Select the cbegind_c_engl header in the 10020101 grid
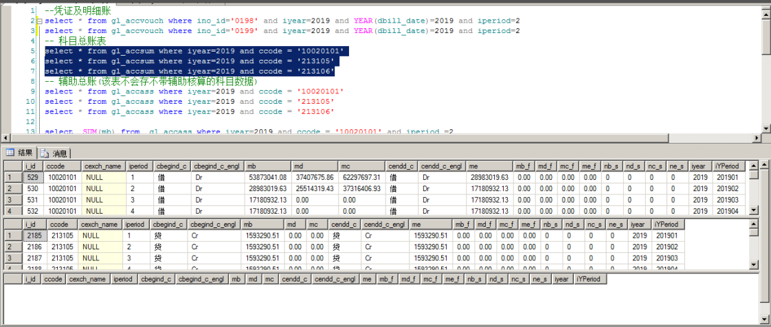 (217, 166)
